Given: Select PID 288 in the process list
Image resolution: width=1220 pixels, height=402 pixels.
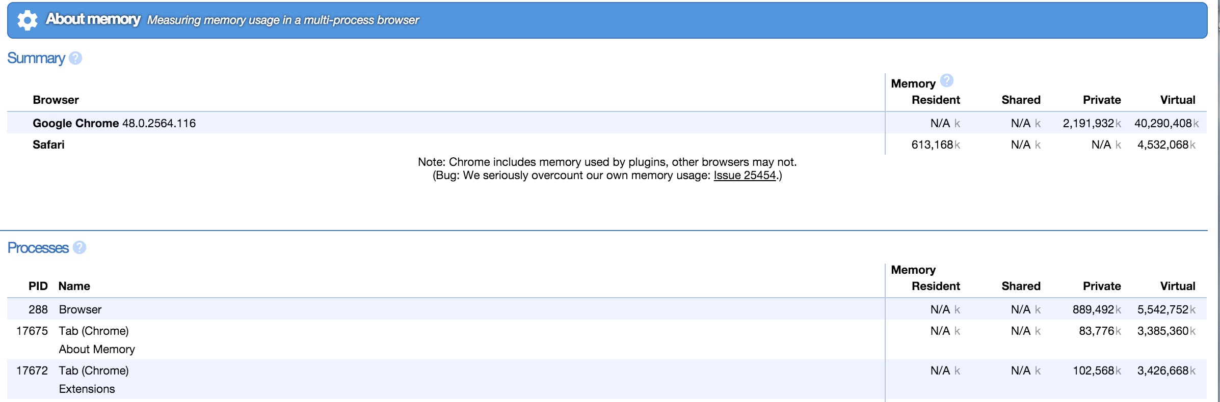Looking at the screenshot, I should click(38, 309).
